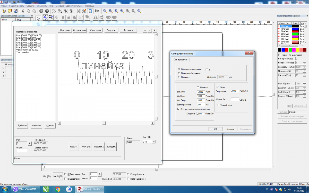The height and width of the screenshot is (193, 309).
Task: Click the Скорость(мм/Сек) spinner arrows
Action: [304, 67]
